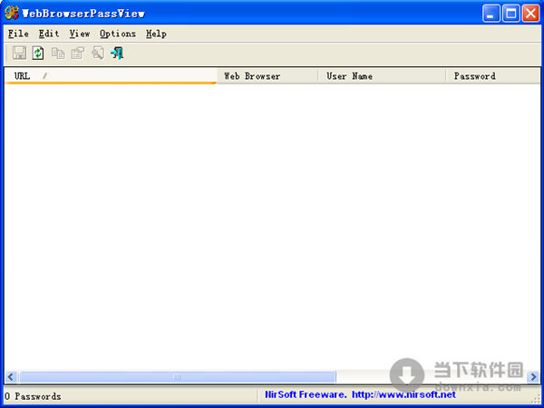544x408 pixels.
Task: Click the Copy Selected Items toolbar icon
Action: click(58, 53)
